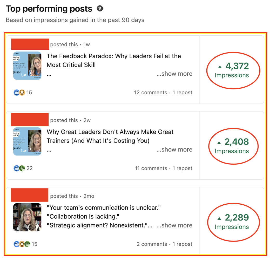Expand the Strategic alignment post with show more

tap(174, 225)
